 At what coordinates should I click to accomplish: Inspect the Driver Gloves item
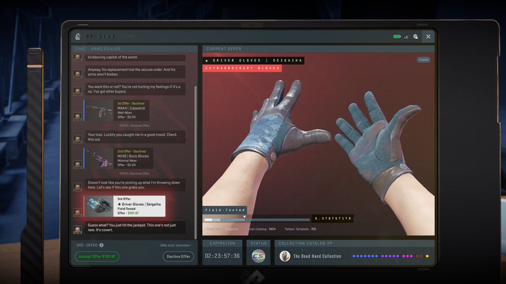[423, 60]
